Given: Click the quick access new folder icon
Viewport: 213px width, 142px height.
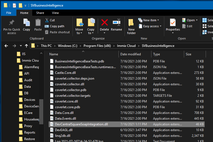Looking at the screenshot, I should [20, 5].
